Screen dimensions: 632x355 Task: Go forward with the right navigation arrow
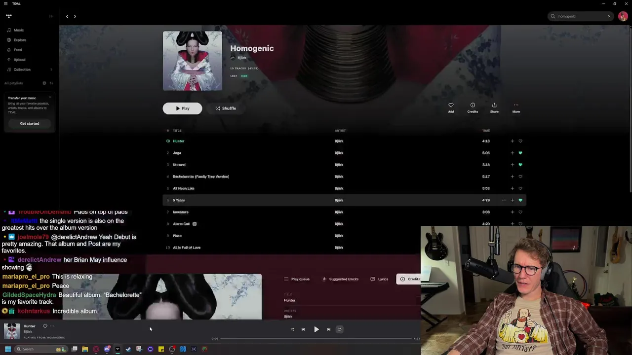(x=75, y=16)
